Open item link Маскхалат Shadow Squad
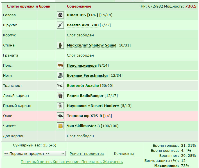This screenshot has width=199, height=168. pyautogui.click(x=92, y=45)
